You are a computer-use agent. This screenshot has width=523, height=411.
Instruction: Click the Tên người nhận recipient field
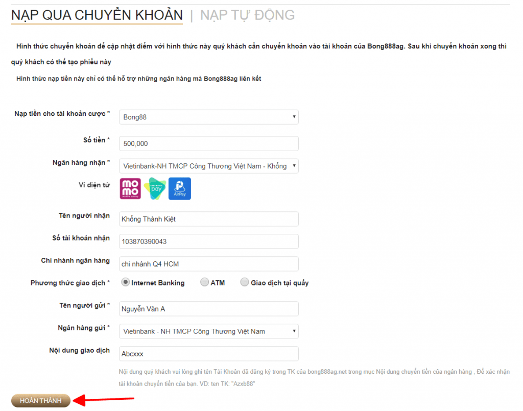pos(208,219)
